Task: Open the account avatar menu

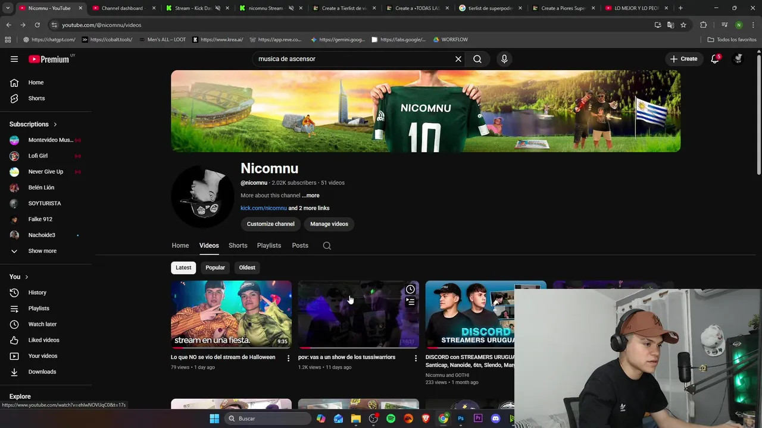Action: click(x=738, y=59)
